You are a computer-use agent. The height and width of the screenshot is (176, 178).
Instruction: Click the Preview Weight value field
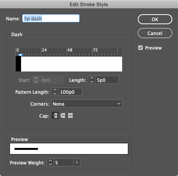(x=64, y=163)
